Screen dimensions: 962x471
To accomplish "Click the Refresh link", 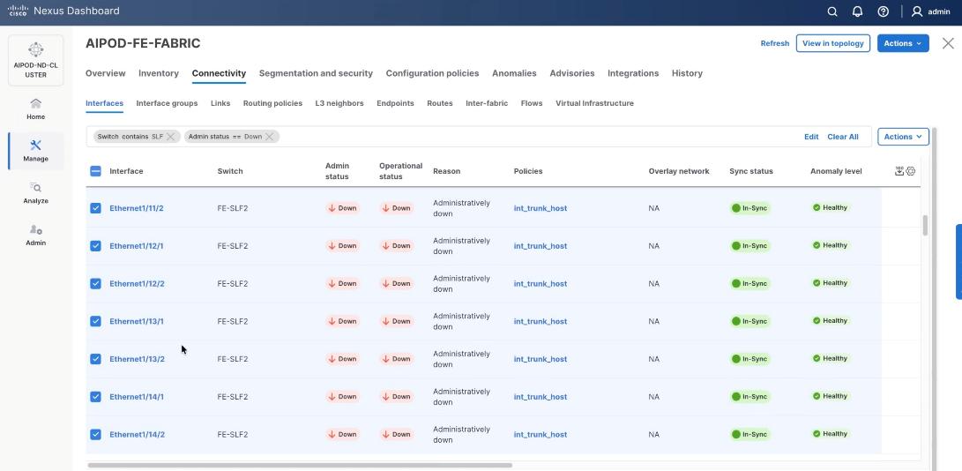I will tap(775, 43).
